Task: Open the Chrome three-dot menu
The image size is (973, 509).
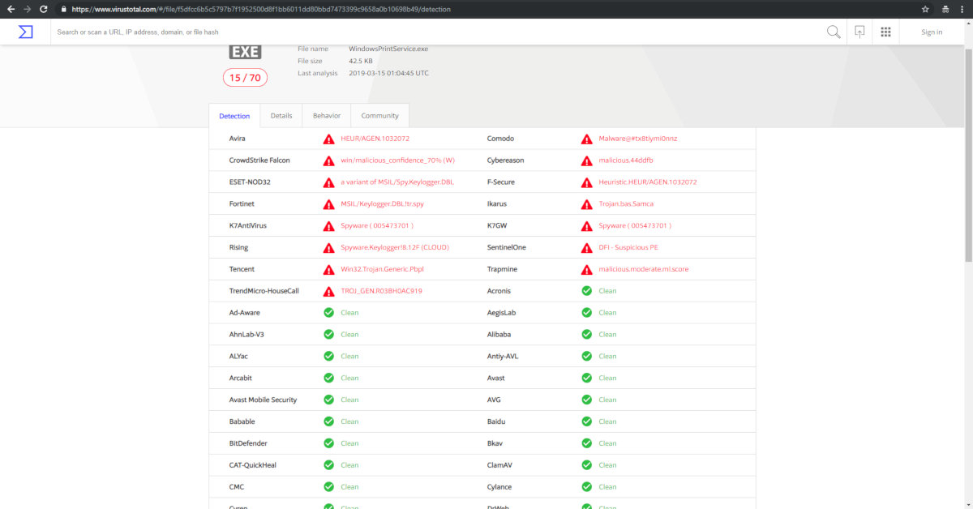Action: 962,9
